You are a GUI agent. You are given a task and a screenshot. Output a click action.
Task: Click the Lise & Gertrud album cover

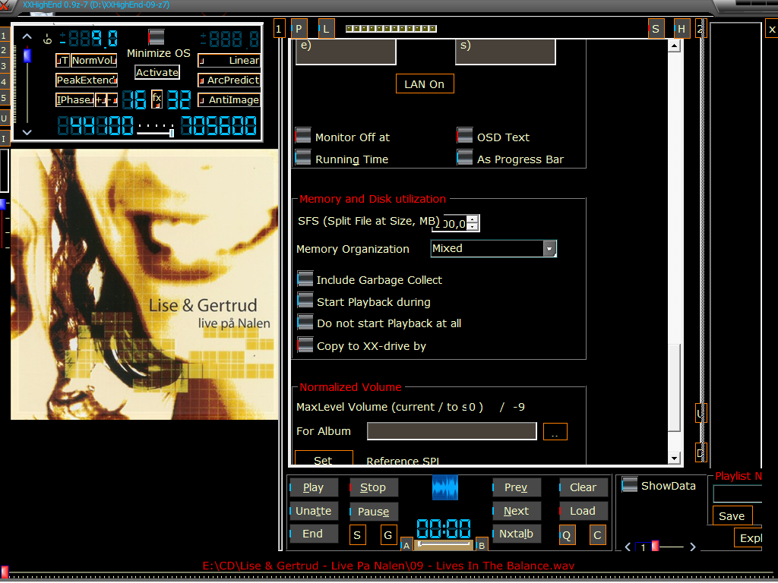[x=144, y=284]
